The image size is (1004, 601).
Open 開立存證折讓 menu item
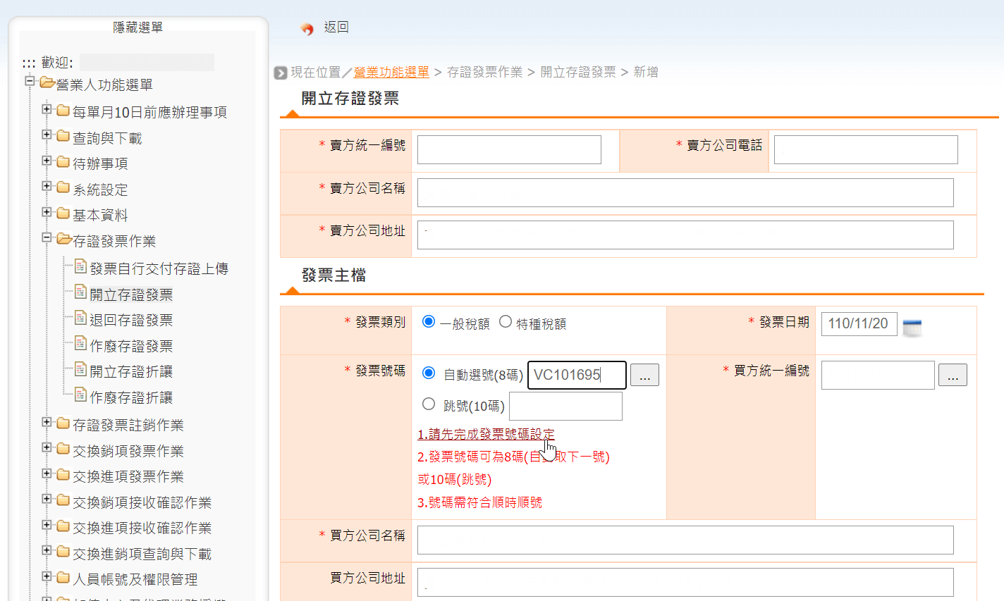(131, 371)
